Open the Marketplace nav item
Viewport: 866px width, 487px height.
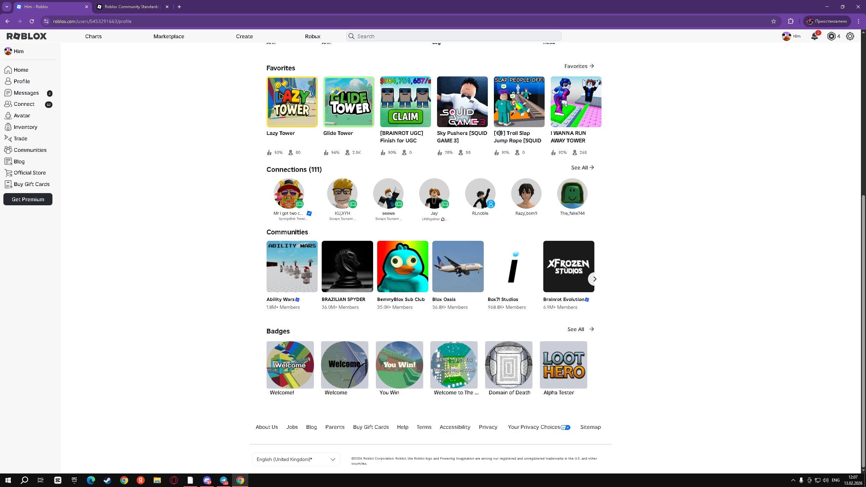(x=169, y=36)
